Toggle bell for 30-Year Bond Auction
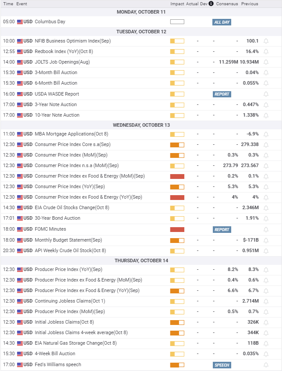 pyautogui.click(x=266, y=218)
